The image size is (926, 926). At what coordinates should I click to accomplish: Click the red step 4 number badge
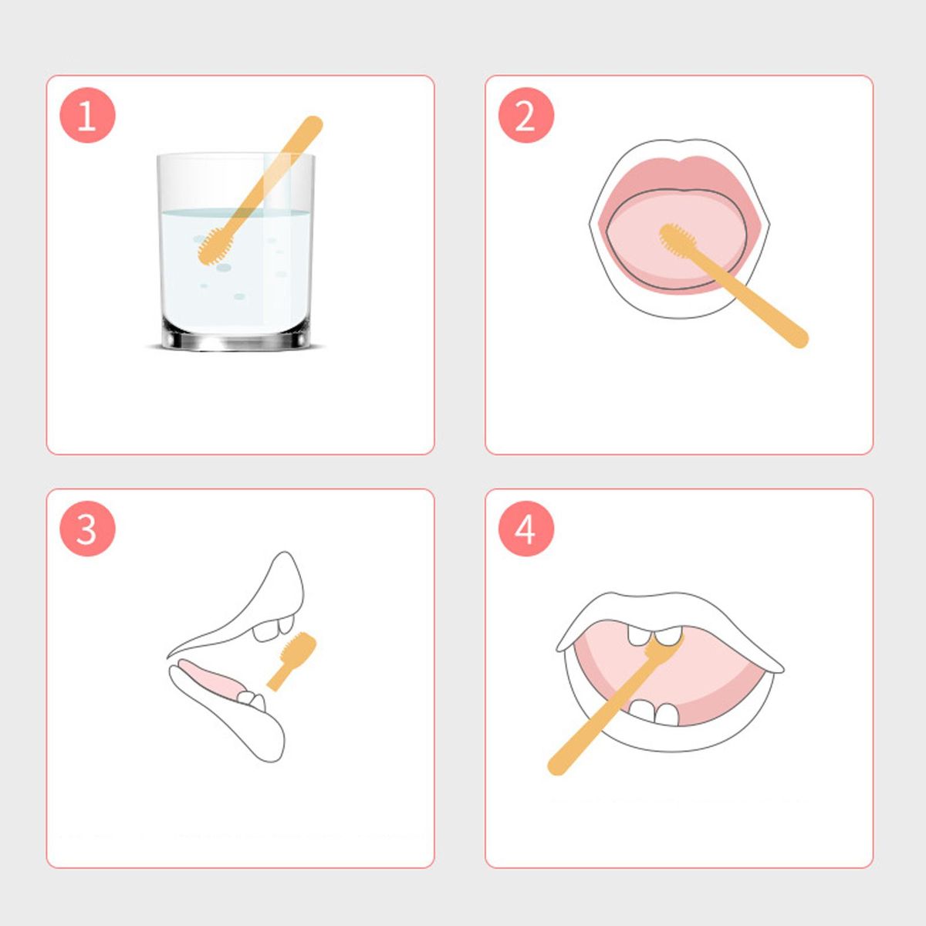526,529
